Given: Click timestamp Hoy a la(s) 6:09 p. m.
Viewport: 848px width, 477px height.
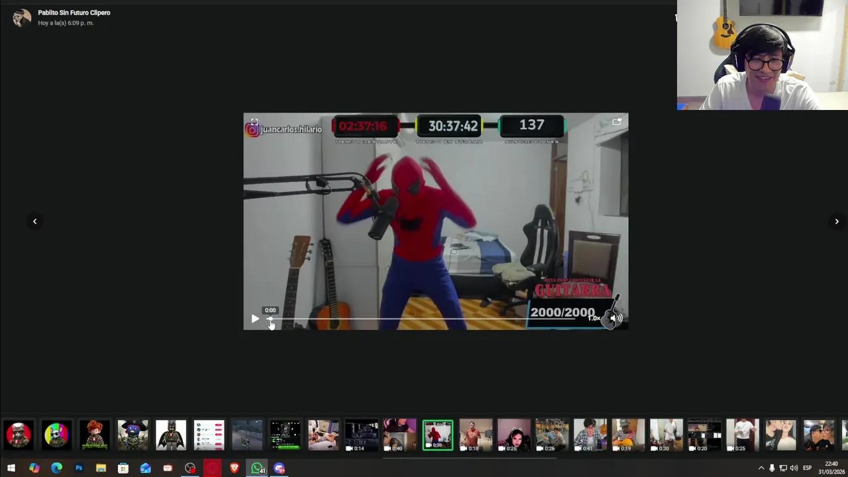Looking at the screenshot, I should tap(66, 23).
